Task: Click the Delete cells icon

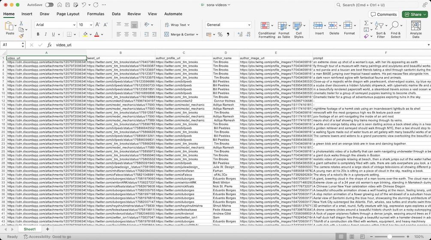Action: [333, 26]
